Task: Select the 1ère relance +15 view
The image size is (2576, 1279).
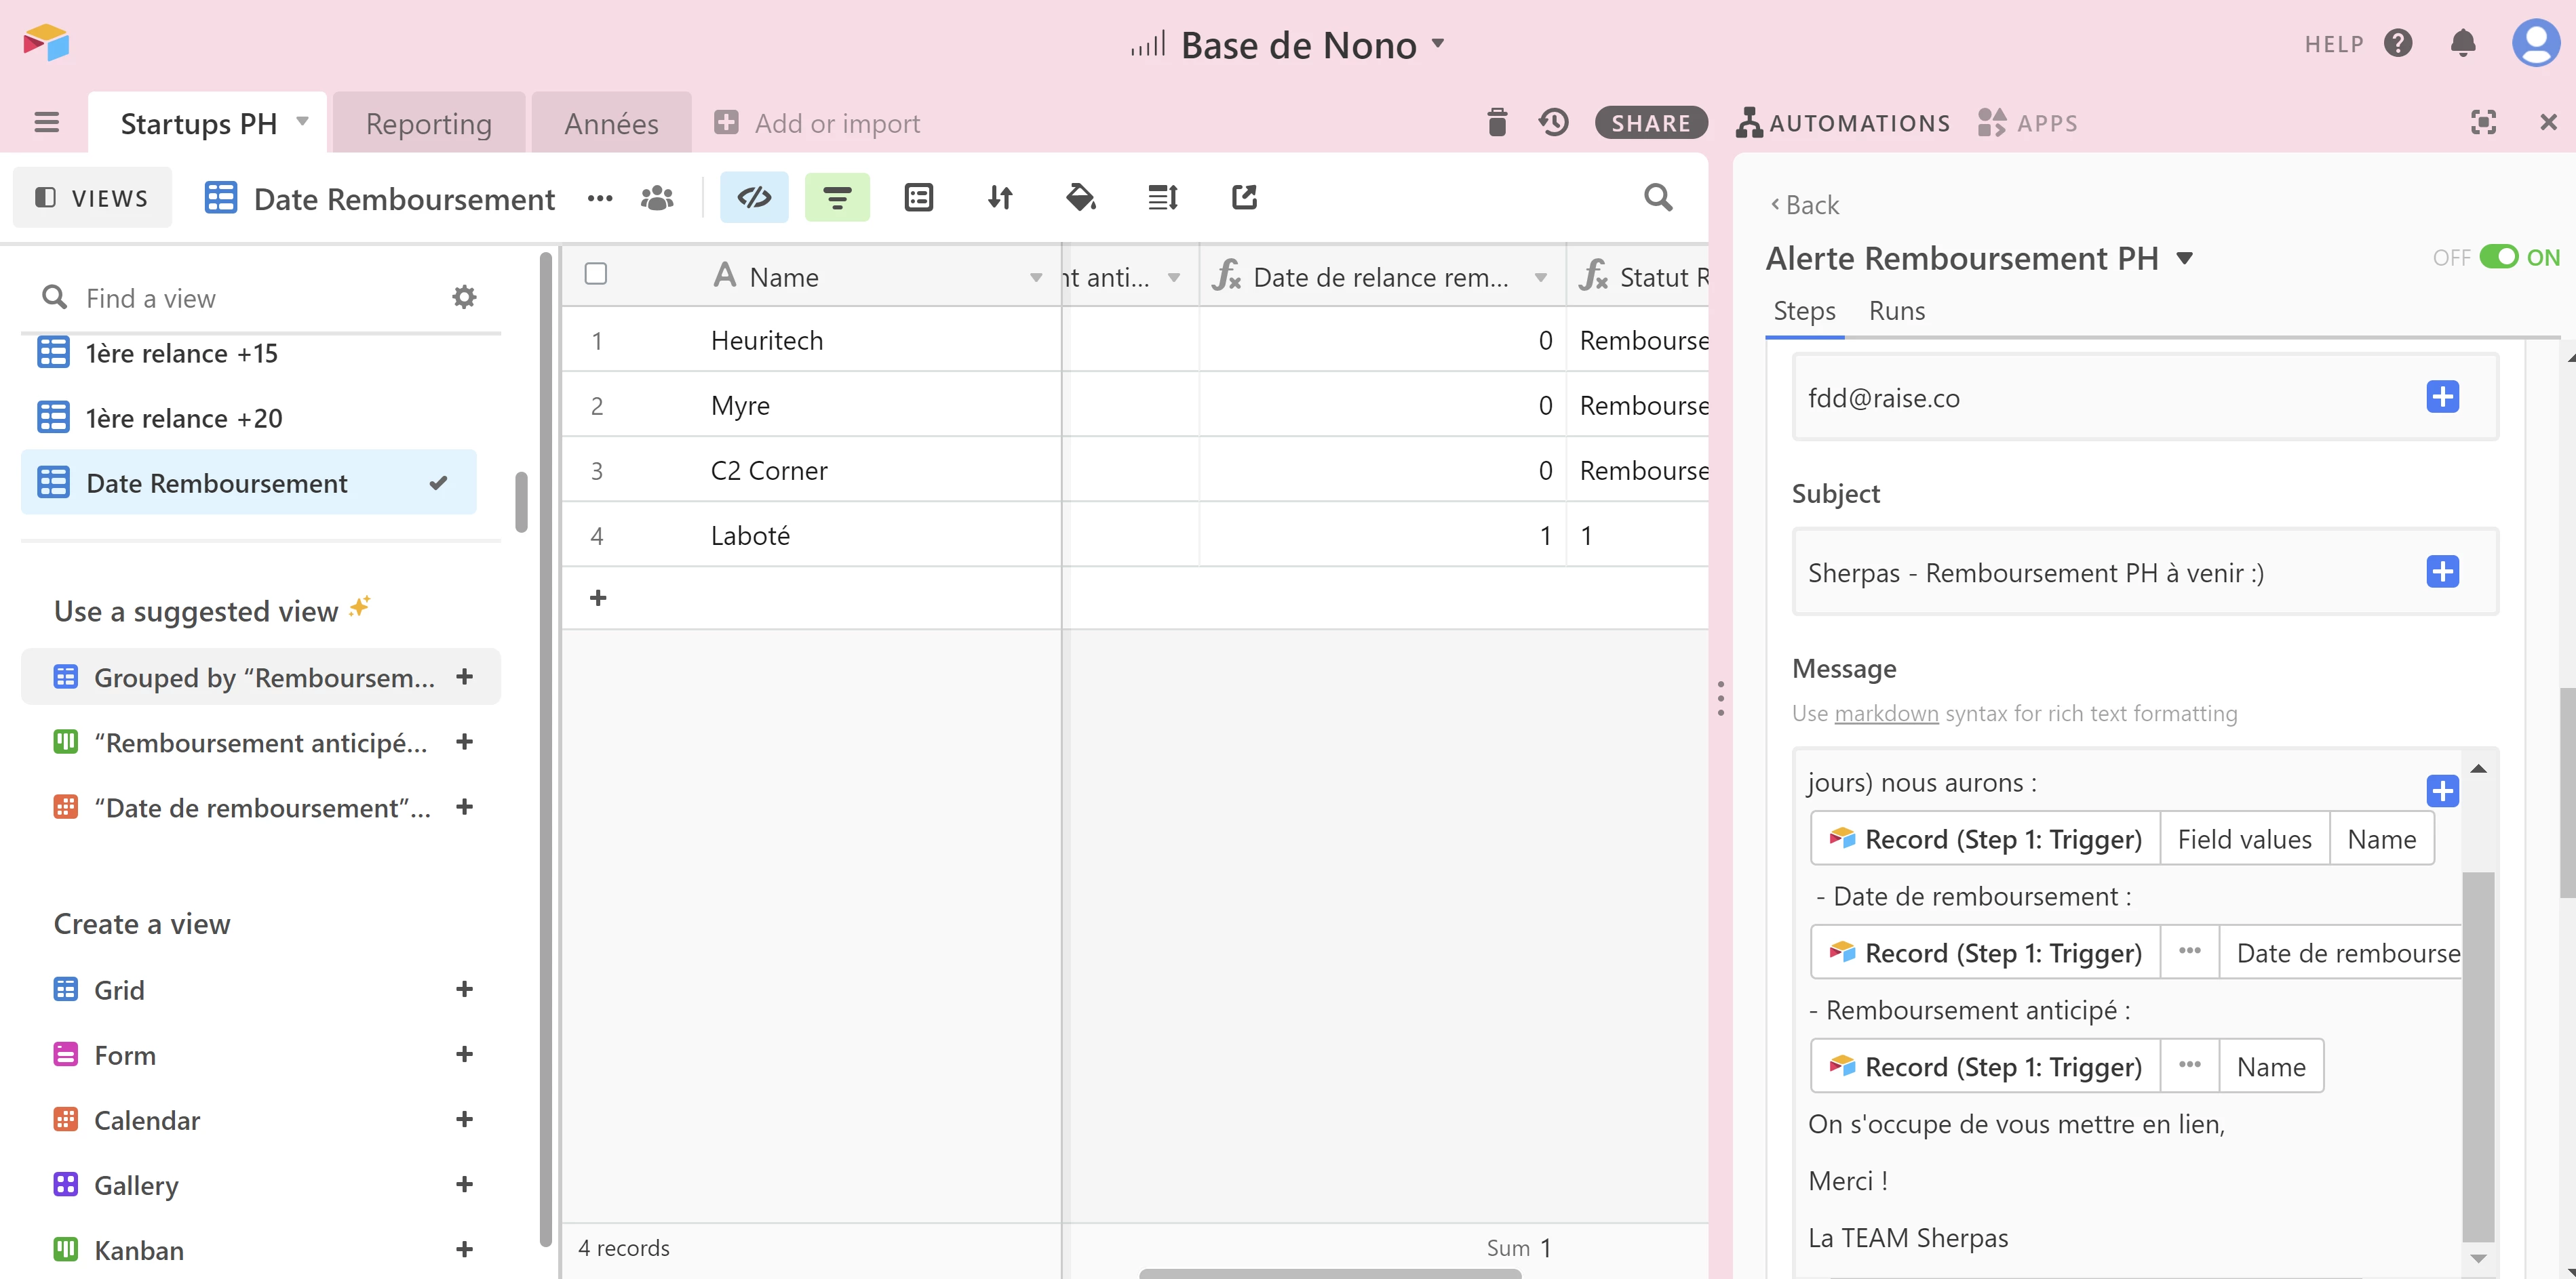Action: click(248, 352)
